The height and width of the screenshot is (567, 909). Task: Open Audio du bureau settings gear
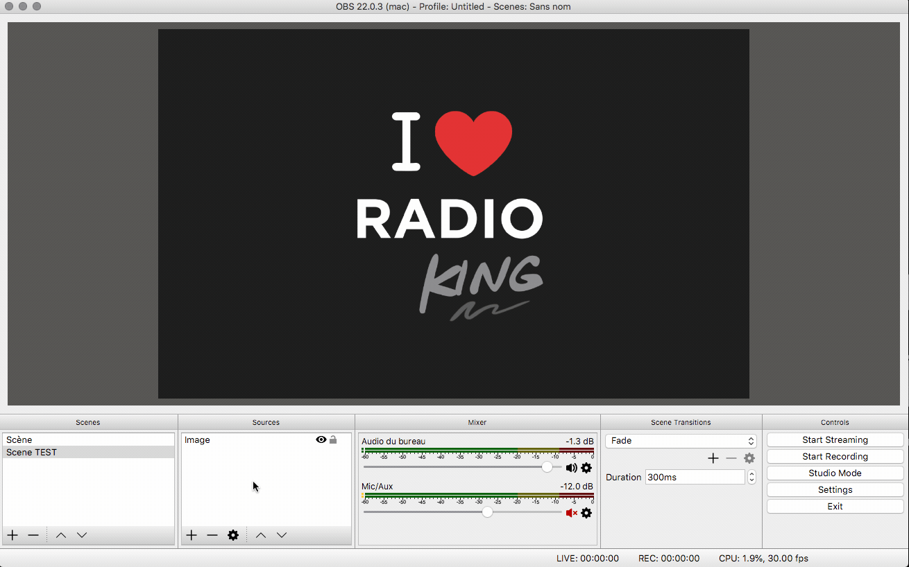tap(586, 468)
